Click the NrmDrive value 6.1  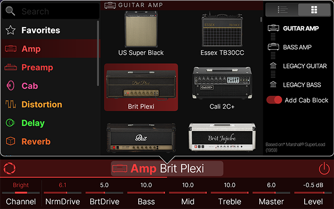pos(63,185)
